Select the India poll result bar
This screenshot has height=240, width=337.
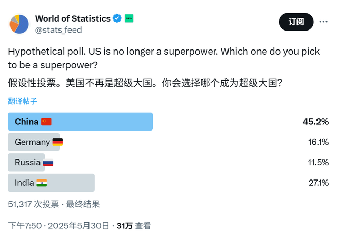tap(52, 183)
